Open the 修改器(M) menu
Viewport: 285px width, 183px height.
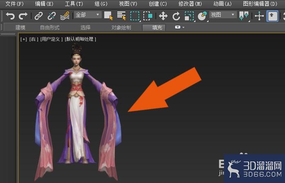pos(190,4)
